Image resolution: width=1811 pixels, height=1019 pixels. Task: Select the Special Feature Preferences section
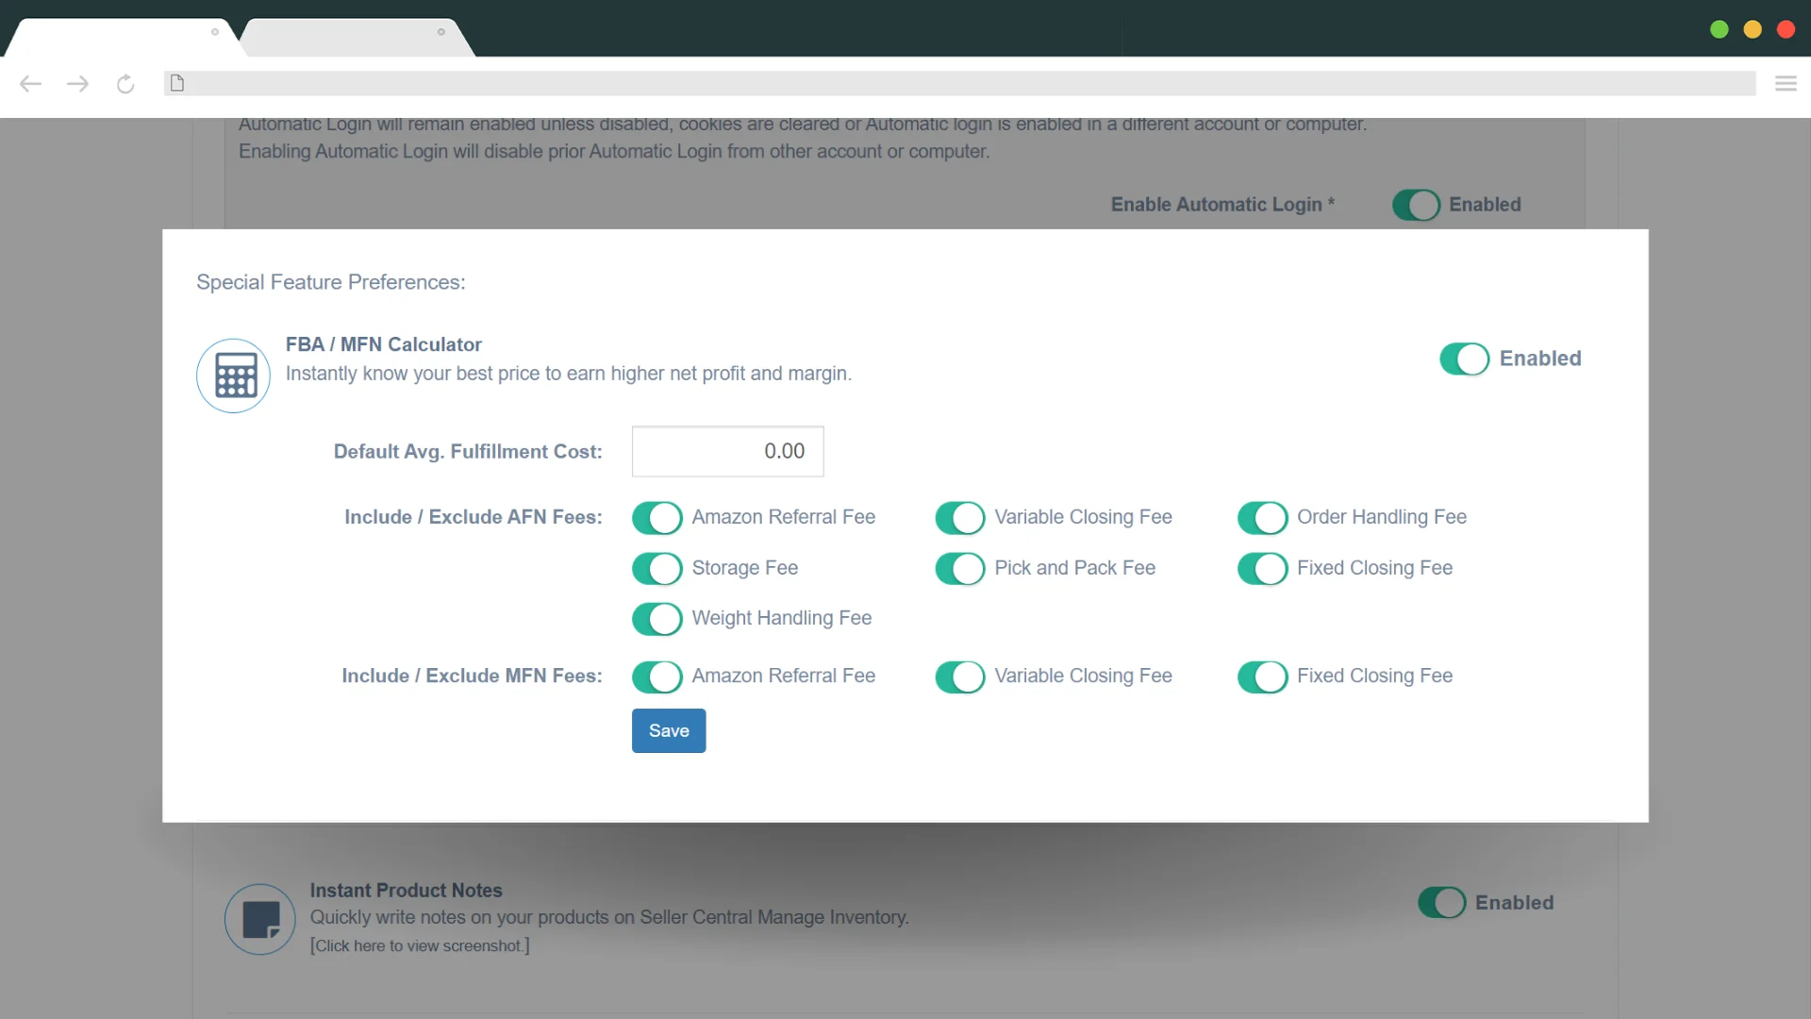[331, 281]
